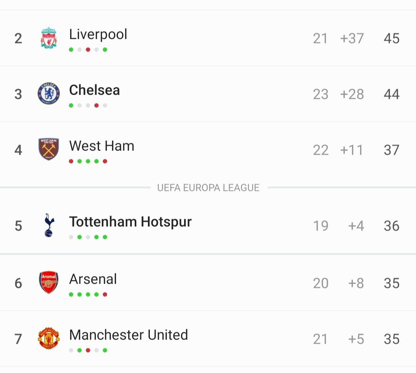Image resolution: width=416 pixels, height=373 pixels.
Task: Tap the Chelsea club badge
Action: click(49, 93)
